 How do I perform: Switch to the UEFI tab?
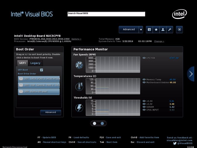[x=23, y=63]
